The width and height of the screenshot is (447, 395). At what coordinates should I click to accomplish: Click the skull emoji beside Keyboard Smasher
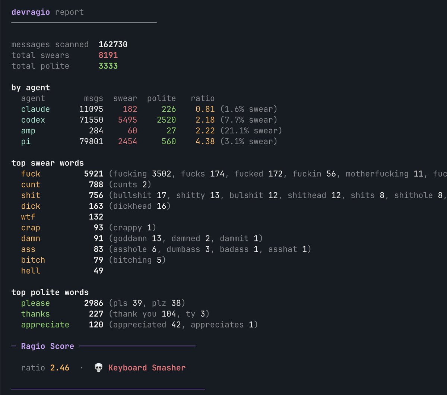(98, 368)
